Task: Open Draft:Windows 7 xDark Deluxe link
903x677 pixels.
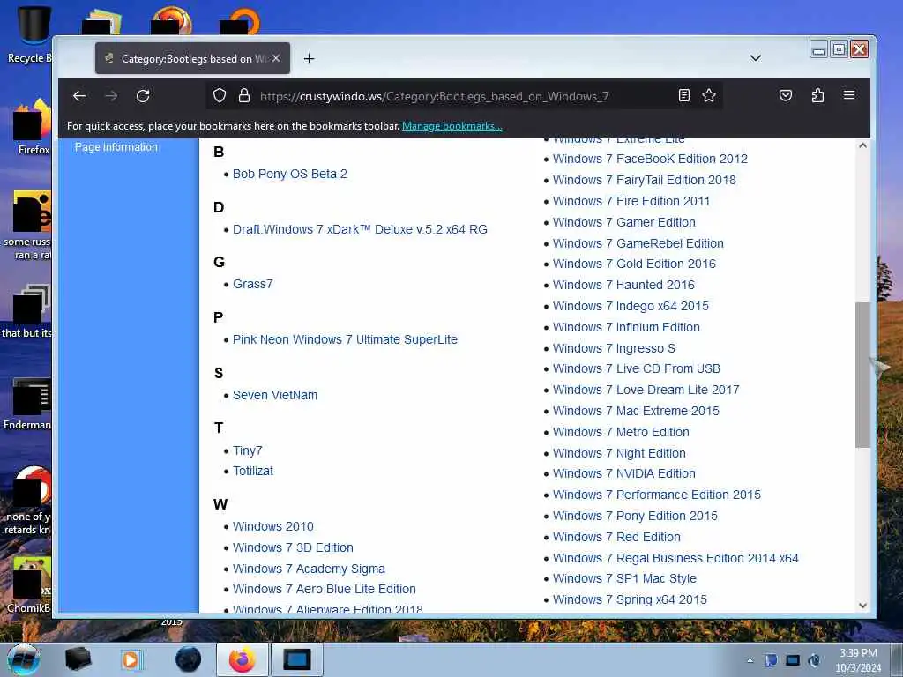Action: (360, 229)
